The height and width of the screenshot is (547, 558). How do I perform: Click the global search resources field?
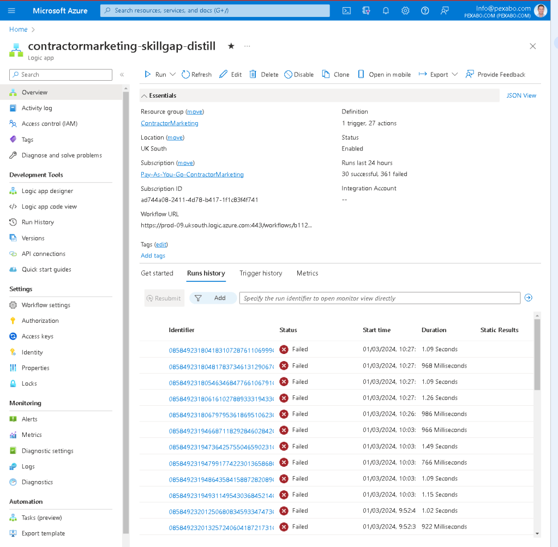(x=215, y=11)
